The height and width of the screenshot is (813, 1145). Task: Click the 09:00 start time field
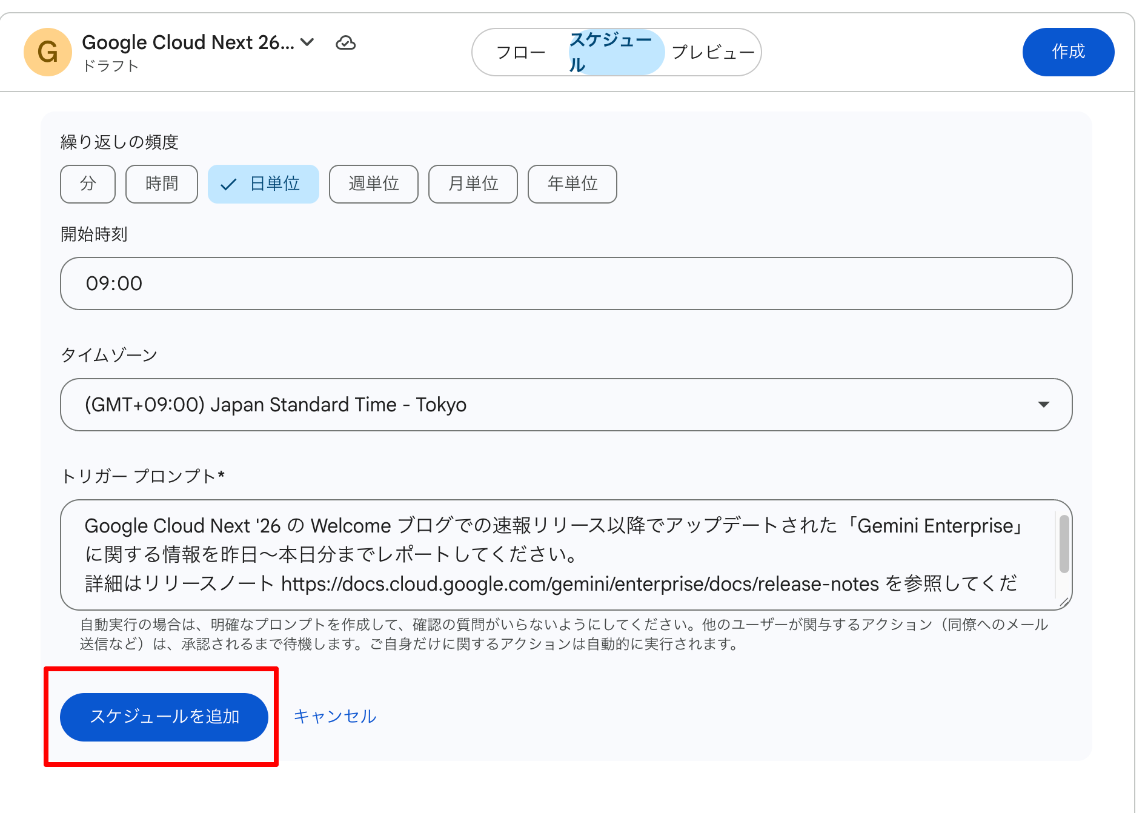[x=566, y=284]
